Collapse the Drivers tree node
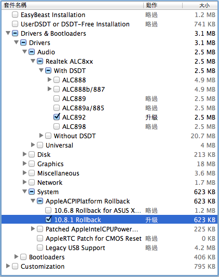Viewport: 219px width, 277px height. pos(16,42)
